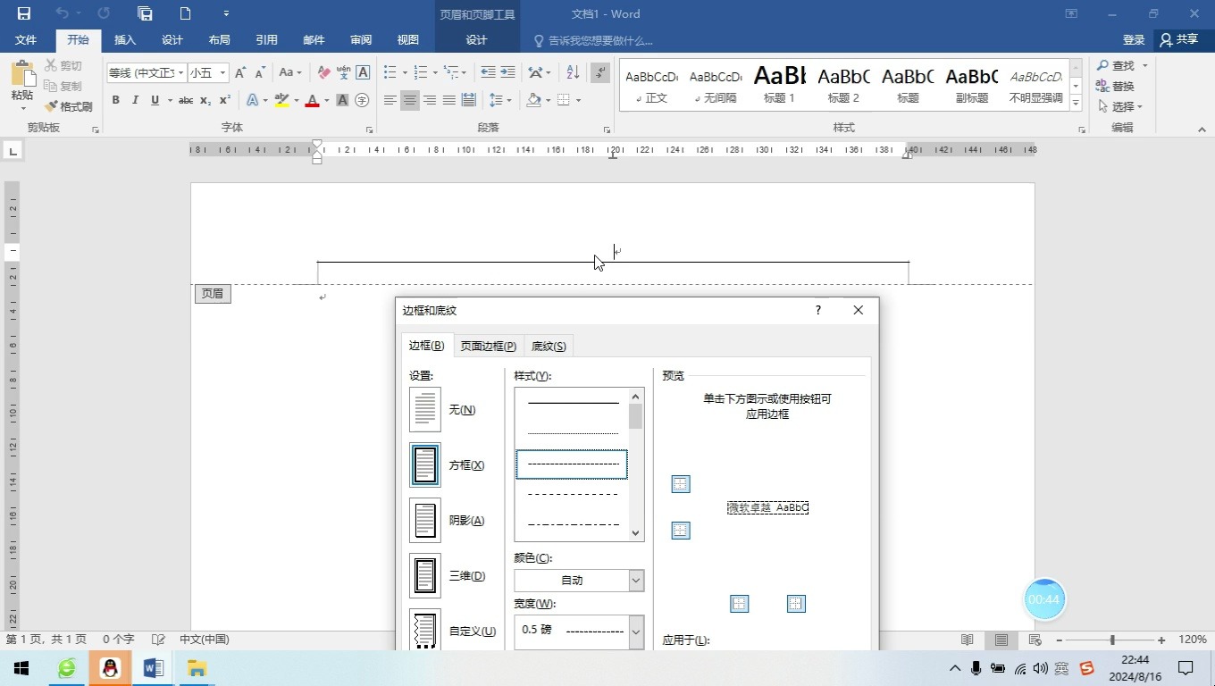Expand the line spacing dropdown

(509, 101)
